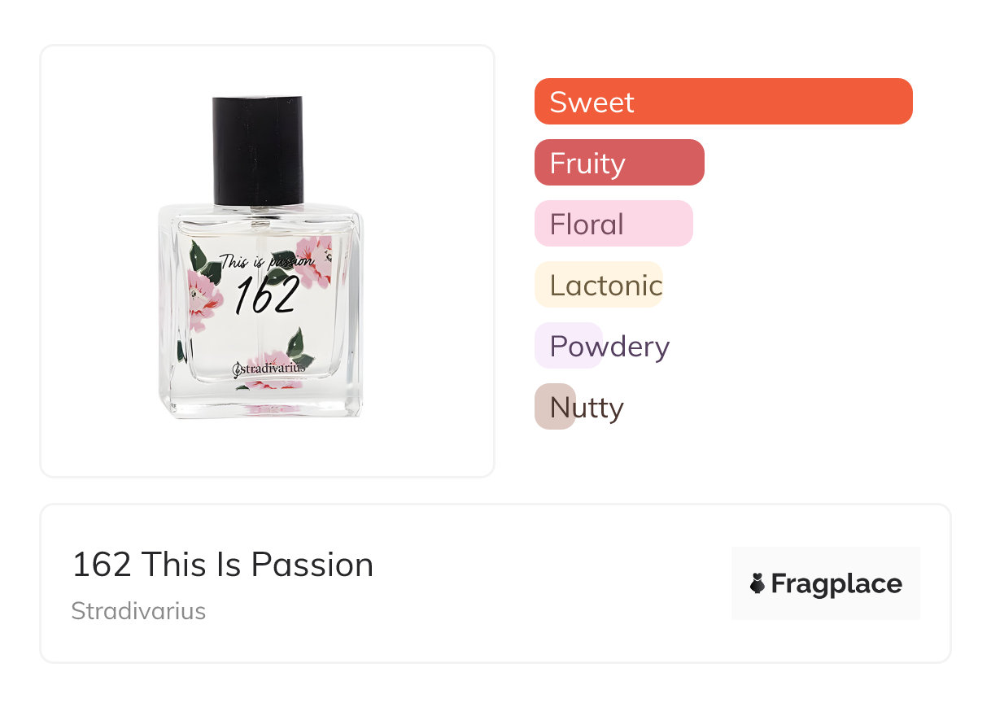Open the "162 This Is Passion" title
This screenshot has height=703, width=991.
coord(222,565)
